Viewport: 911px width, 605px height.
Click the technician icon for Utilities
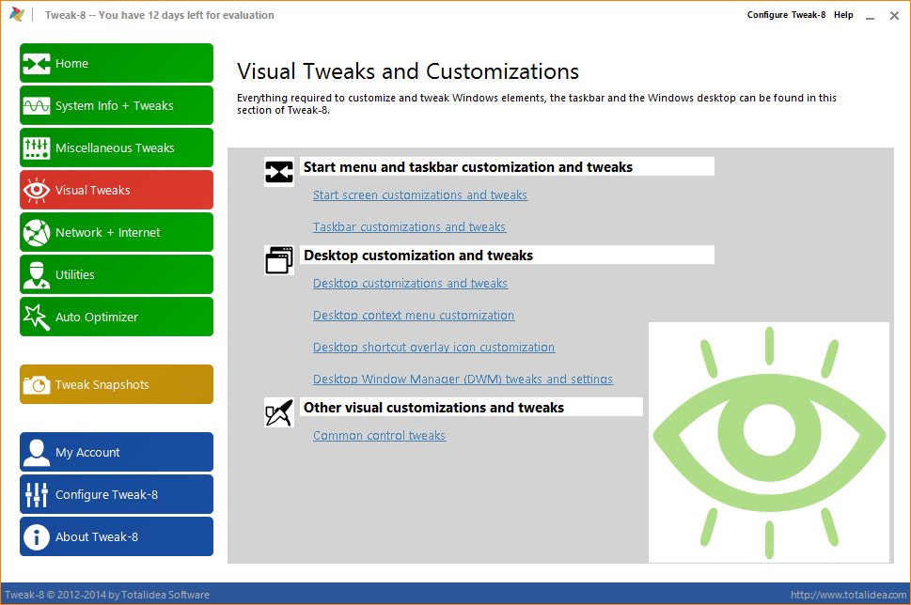pos(36,275)
